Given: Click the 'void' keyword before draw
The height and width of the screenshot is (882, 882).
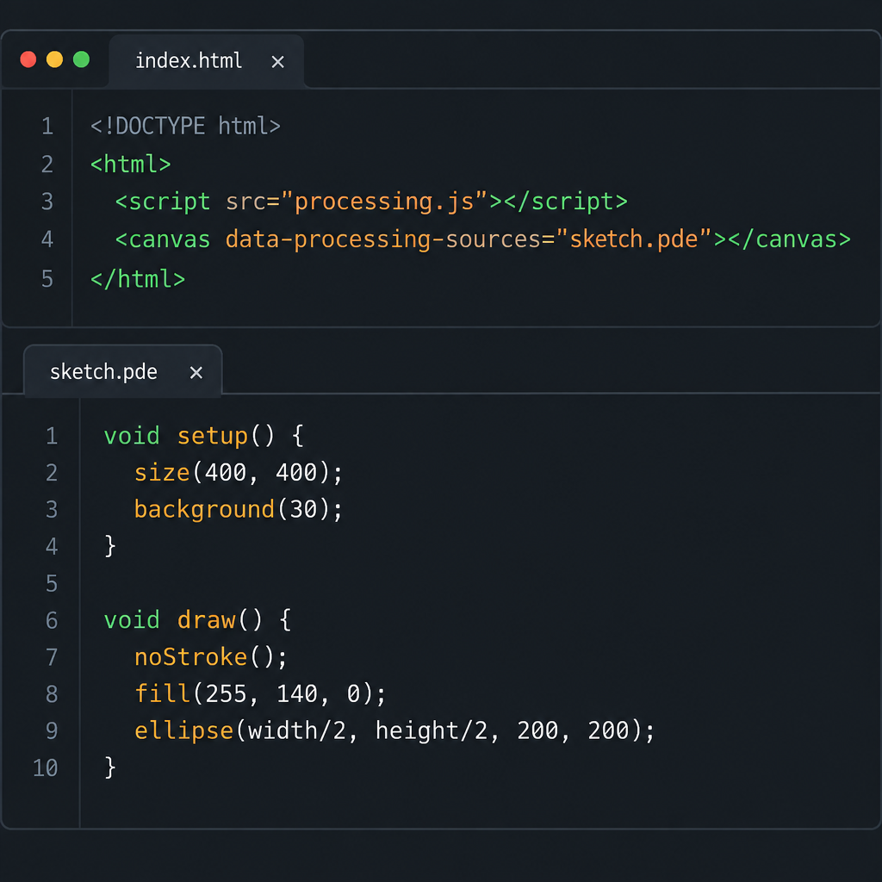Looking at the screenshot, I should point(132,620).
